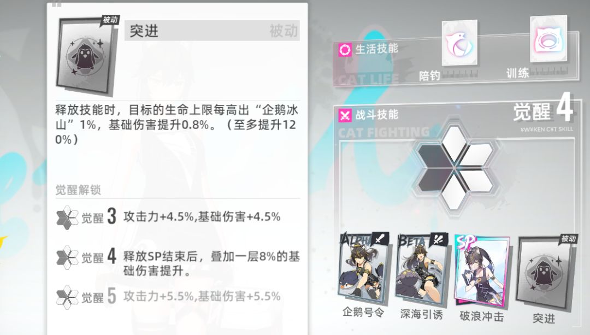This screenshot has width=590, height=335.
Task: Click the 突进 skill title bar
Action: pos(212,31)
